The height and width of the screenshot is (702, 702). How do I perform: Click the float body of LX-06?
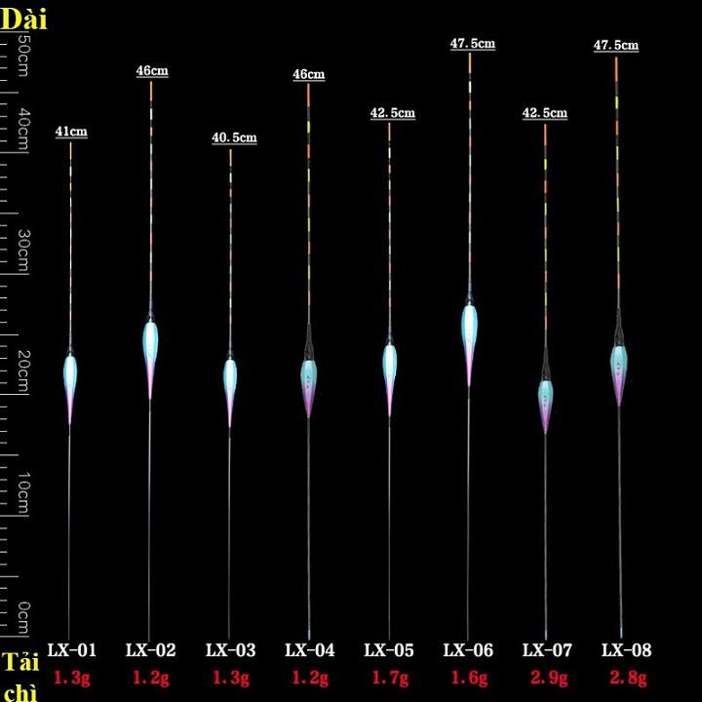pyautogui.click(x=469, y=336)
